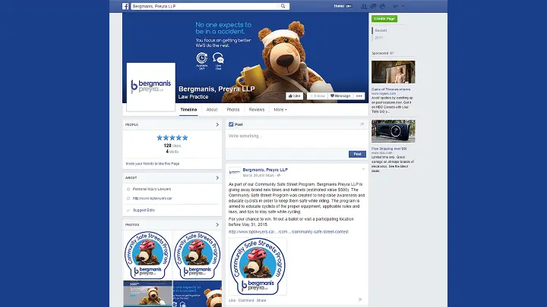547x307 pixels.
Task: Open the Community Safe Streets post image
Action: (258, 267)
